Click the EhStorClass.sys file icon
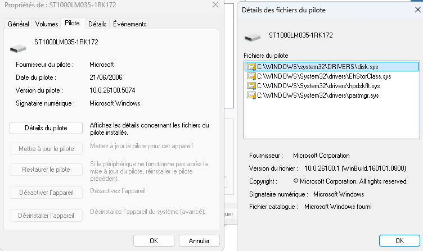Image resolution: width=423 pixels, height=251 pixels. tap(251, 76)
